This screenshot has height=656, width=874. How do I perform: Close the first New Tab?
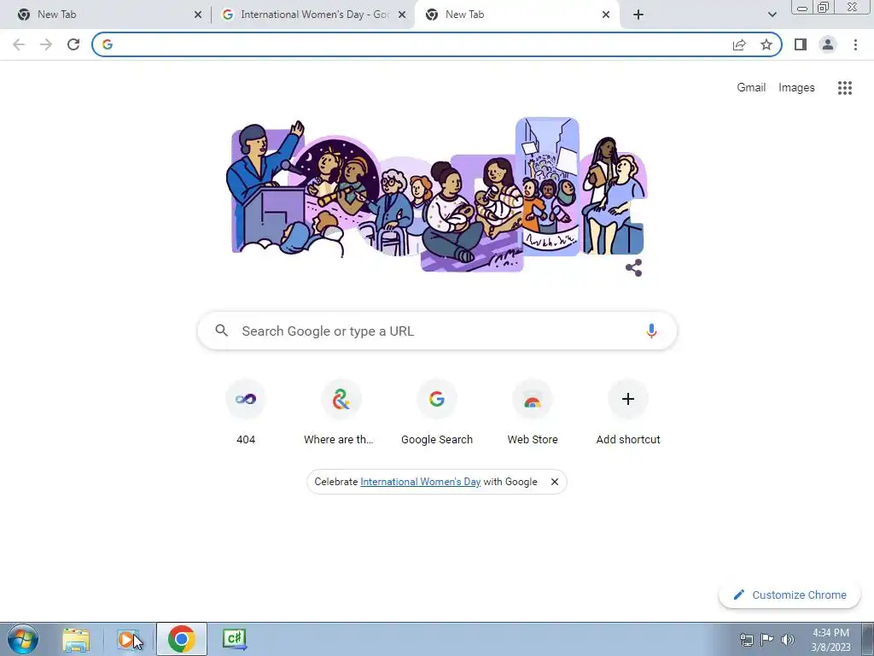tap(198, 15)
